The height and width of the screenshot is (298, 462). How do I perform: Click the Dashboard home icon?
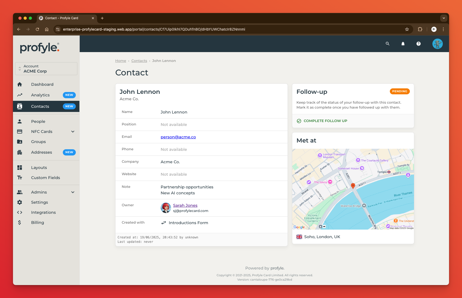click(20, 84)
